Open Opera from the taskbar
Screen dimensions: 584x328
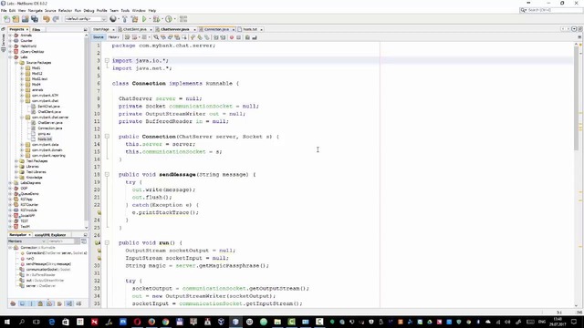click(137, 322)
